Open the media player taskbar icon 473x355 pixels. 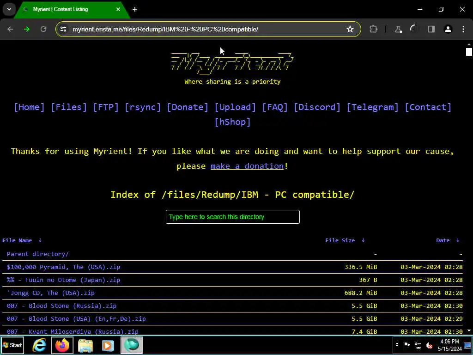[x=108, y=345]
